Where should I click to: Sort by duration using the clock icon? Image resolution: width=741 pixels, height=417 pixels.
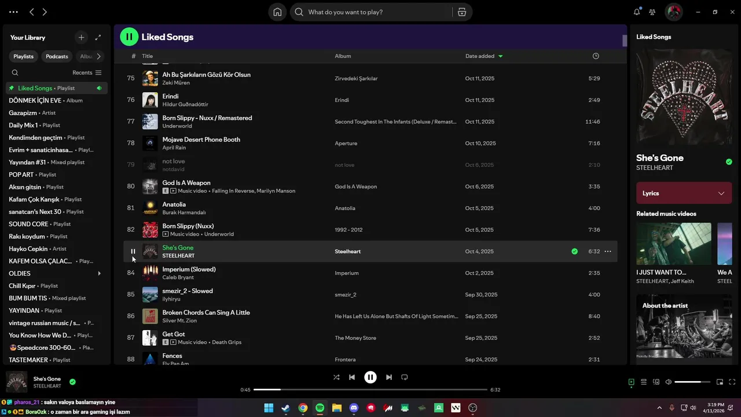(x=596, y=56)
